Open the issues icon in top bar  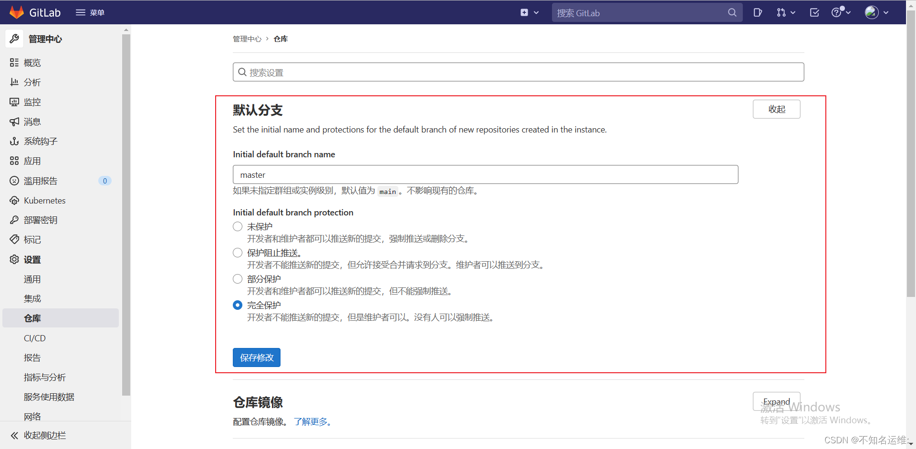(758, 12)
